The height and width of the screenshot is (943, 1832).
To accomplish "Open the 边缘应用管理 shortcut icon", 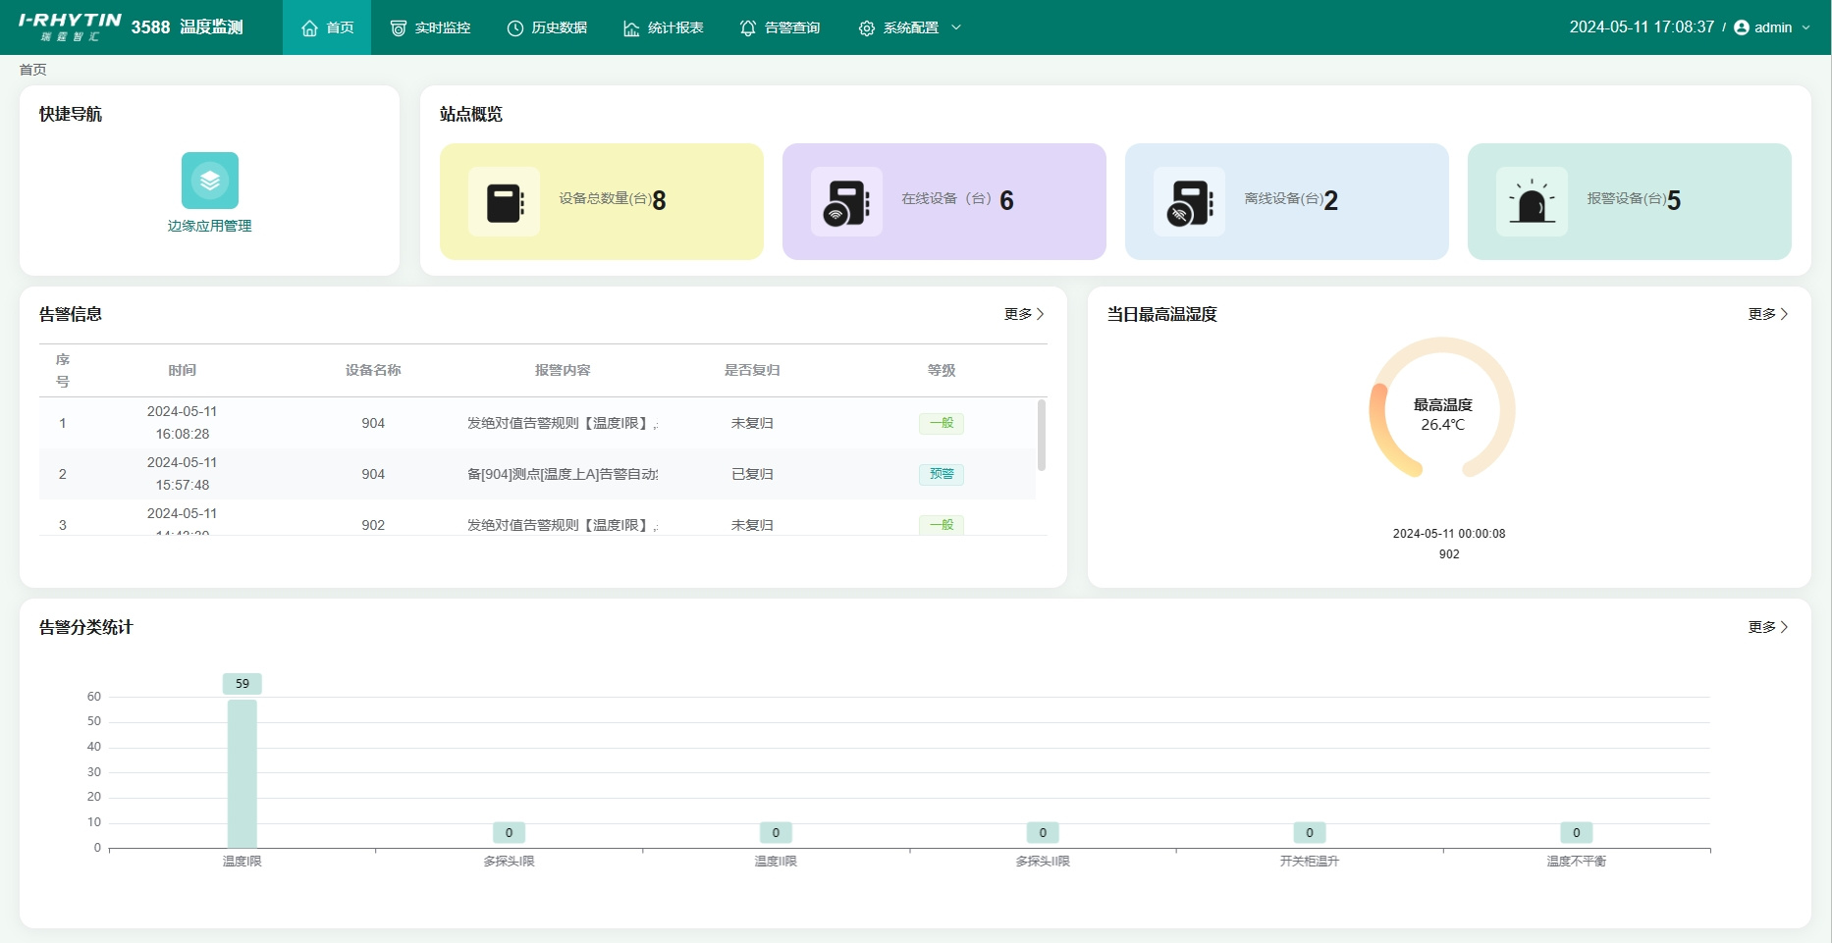I will 209,181.
